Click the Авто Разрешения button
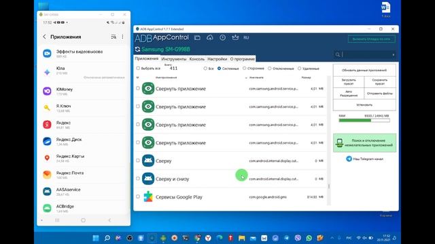 pos(349,94)
